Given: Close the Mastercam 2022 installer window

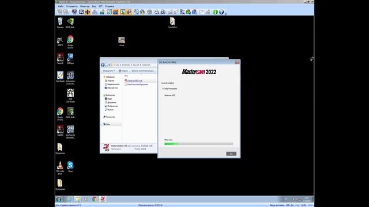Looking at the screenshot, I should (237, 62).
